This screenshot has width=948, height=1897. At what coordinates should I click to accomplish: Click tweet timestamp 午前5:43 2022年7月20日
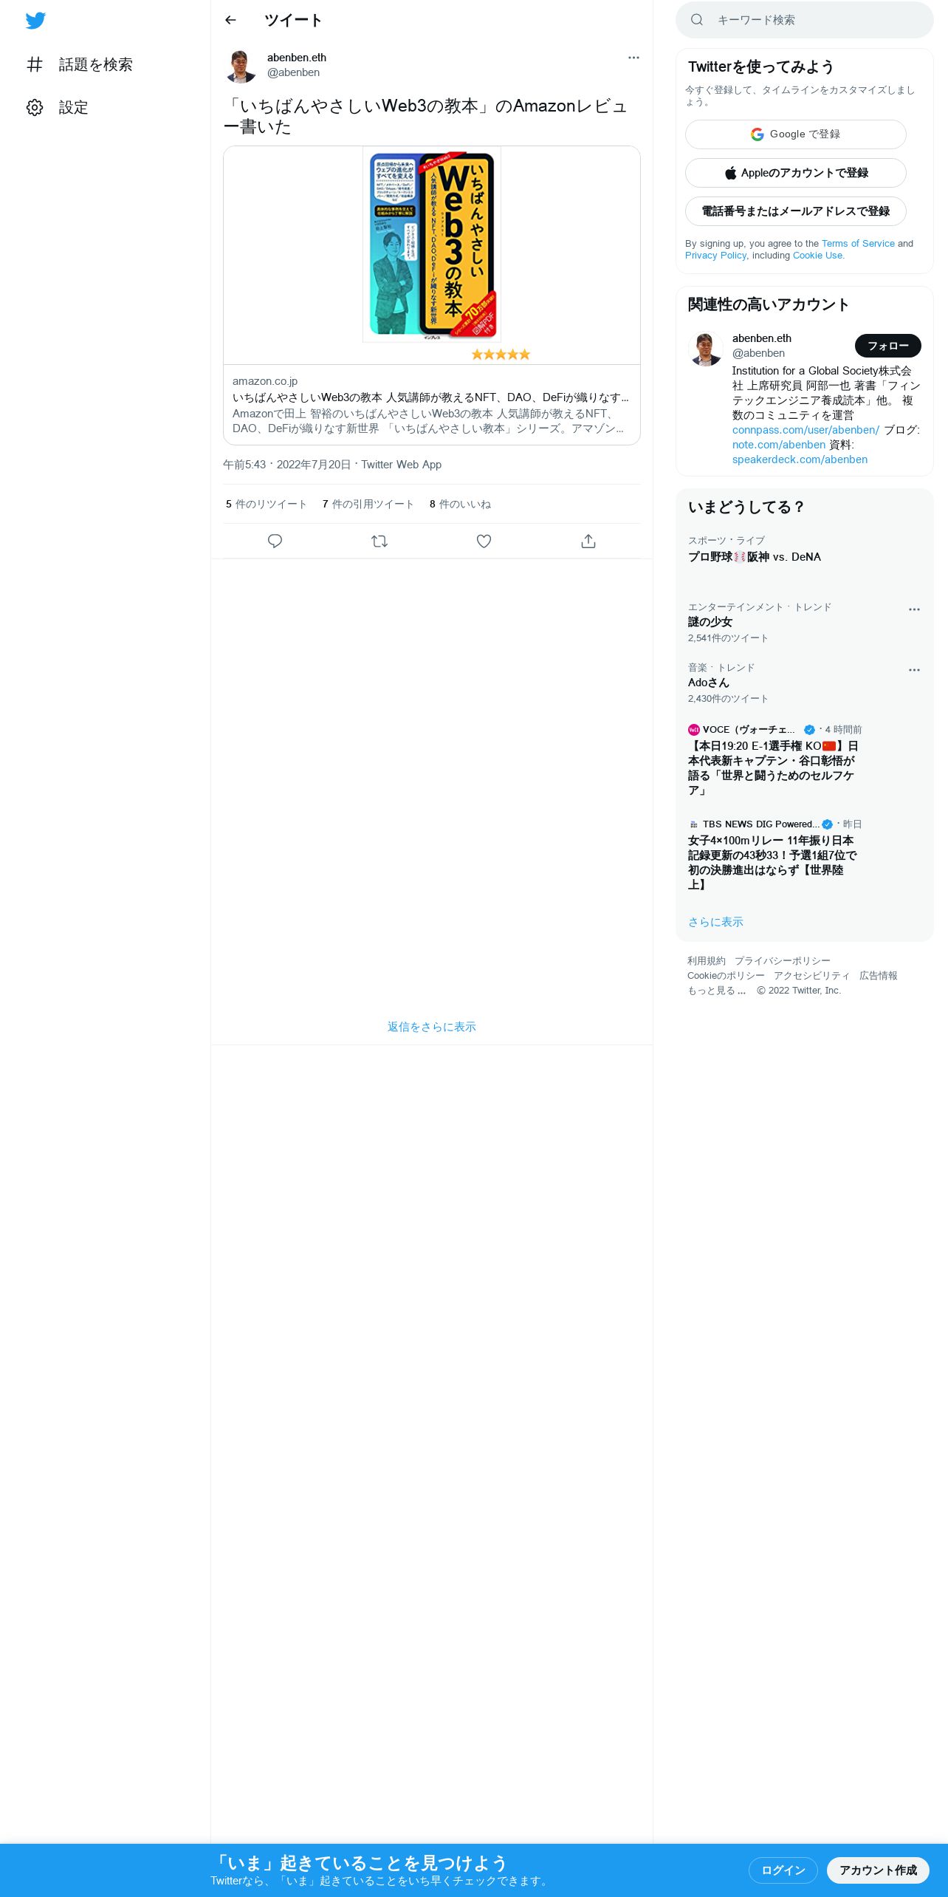pos(286,465)
